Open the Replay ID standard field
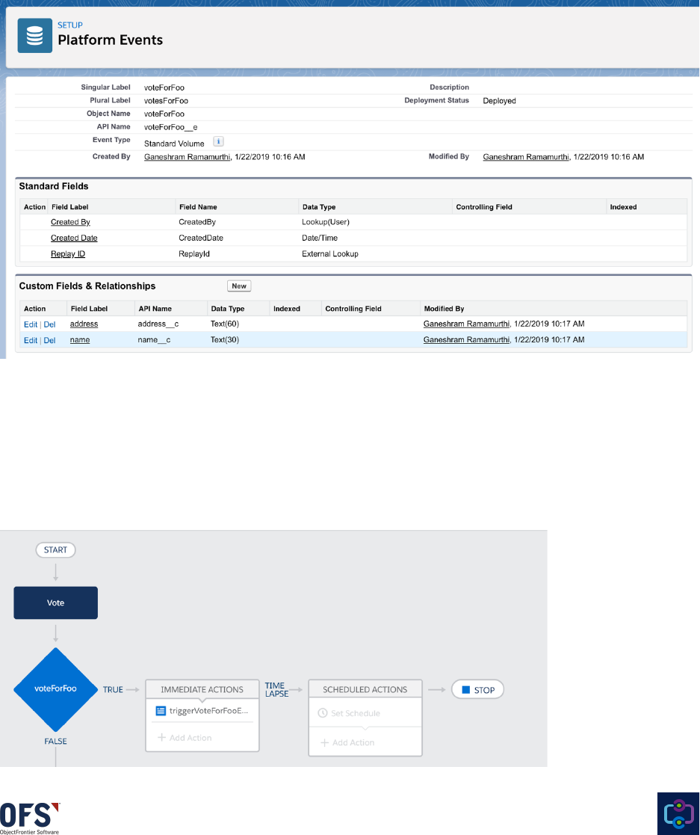Image resolution: width=700 pixels, height=835 pixels. pyautogui.click(x=67, y=254)
